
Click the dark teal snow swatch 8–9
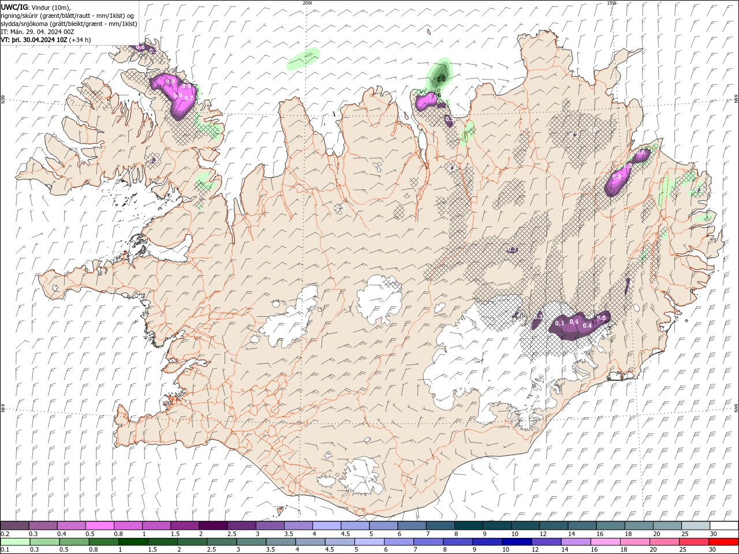coord(468,526)
